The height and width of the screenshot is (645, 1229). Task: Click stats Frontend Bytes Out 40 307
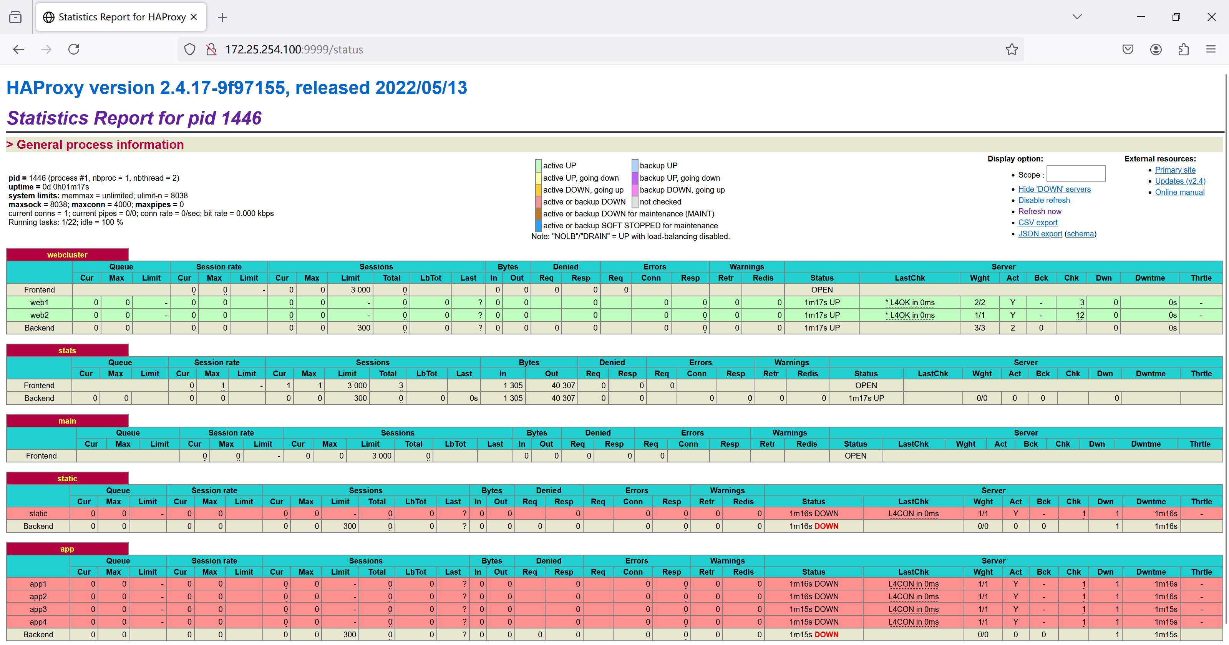(x=563, y=386)
